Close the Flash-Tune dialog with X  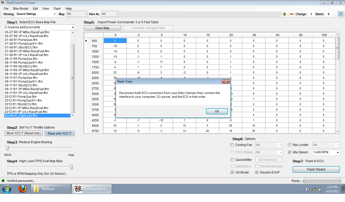tap(226, 82)
